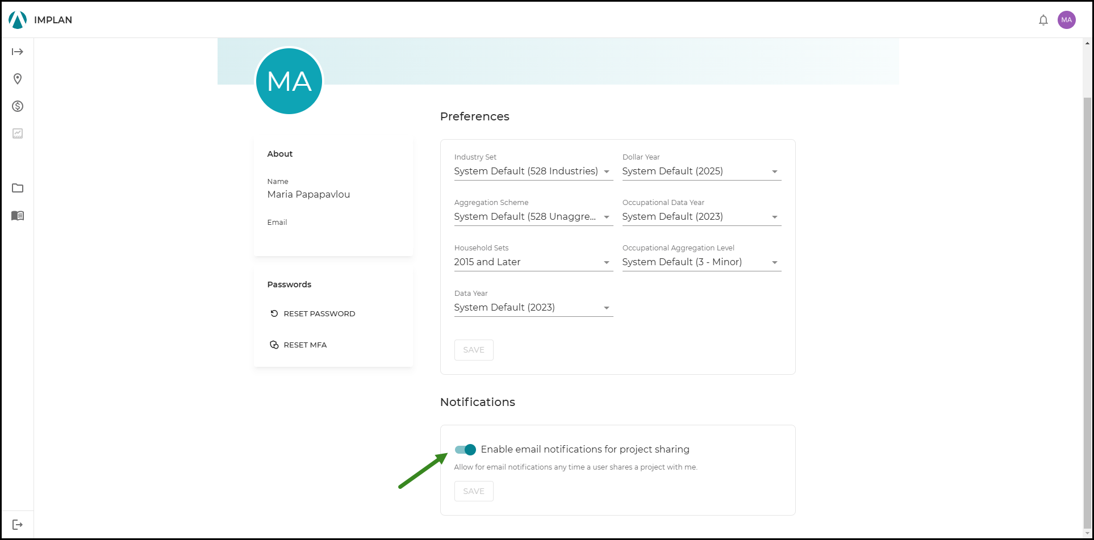Click SAVE button in Notifications
Screen dimensions: 1094x540
[474, 491]
